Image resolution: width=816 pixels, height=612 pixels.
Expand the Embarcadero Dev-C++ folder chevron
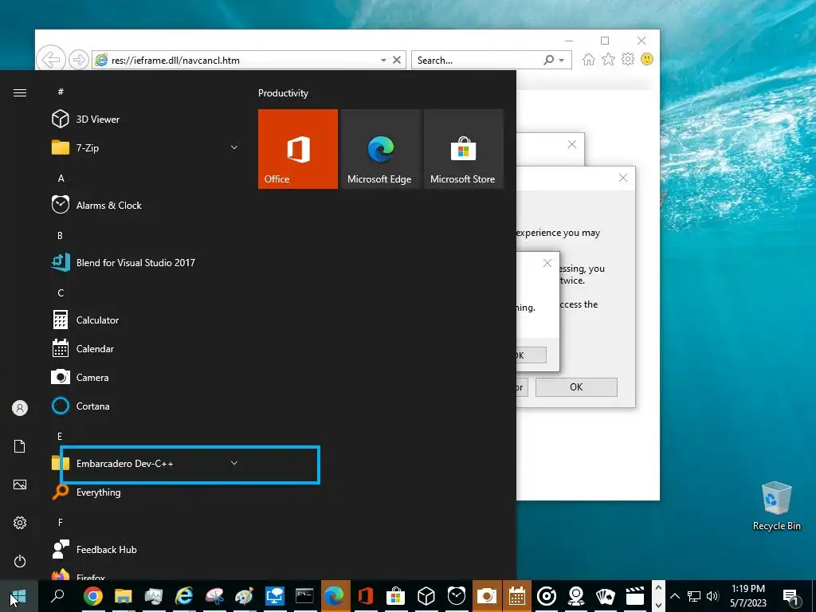234,463
